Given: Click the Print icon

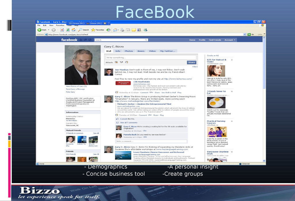Looking at the screenshot, I should tap(122, 30).
